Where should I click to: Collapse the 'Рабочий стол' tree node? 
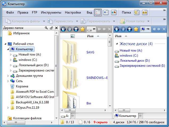(x=5, y=44)
